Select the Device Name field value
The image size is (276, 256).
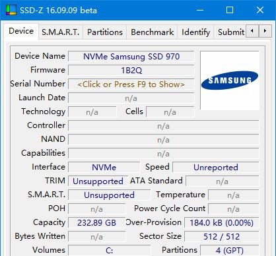131,57
